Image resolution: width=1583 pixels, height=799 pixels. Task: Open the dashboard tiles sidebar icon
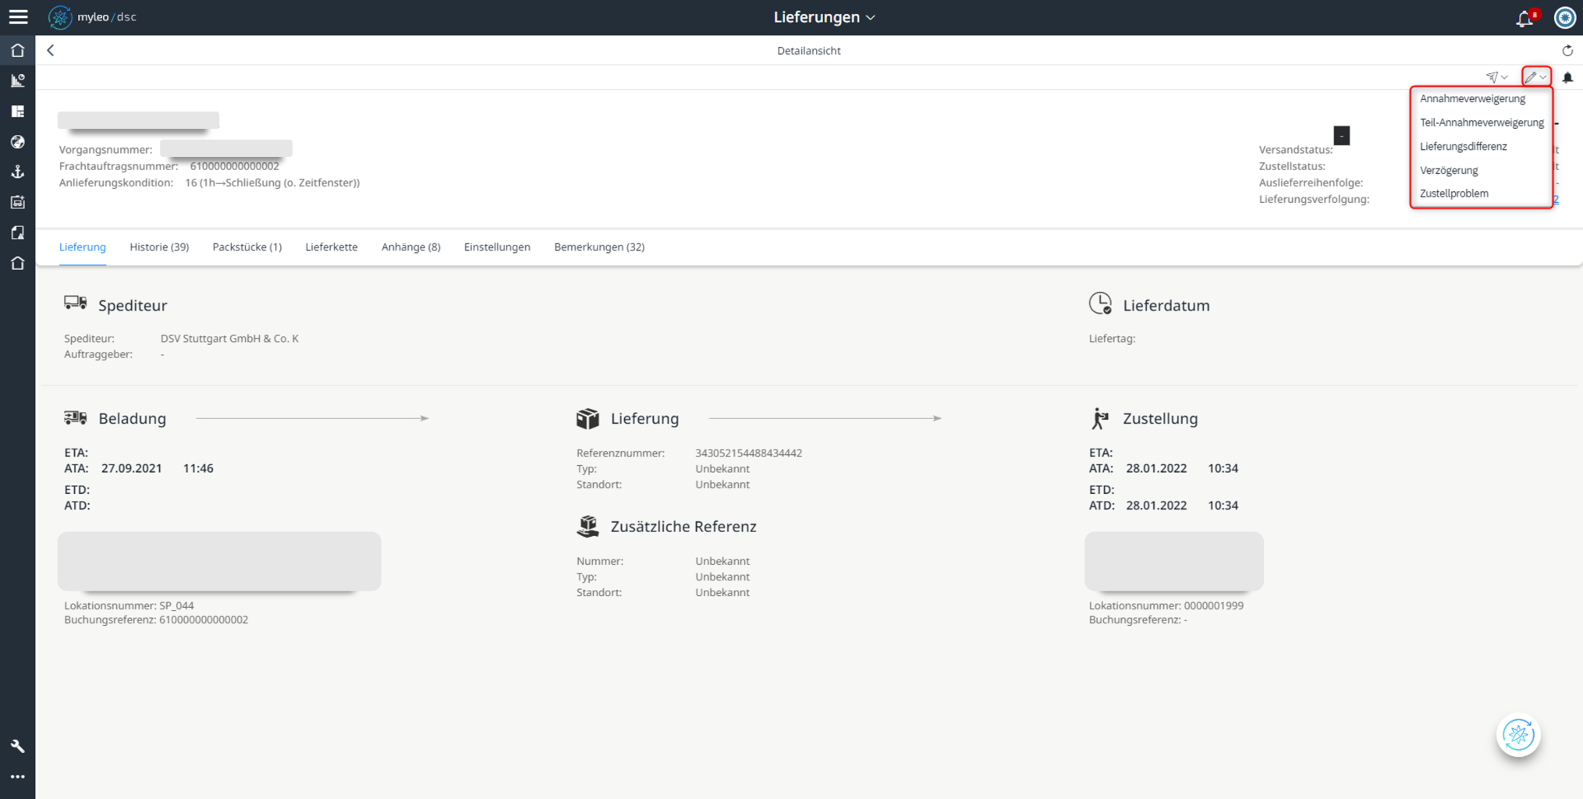click(x=18, y=111)
